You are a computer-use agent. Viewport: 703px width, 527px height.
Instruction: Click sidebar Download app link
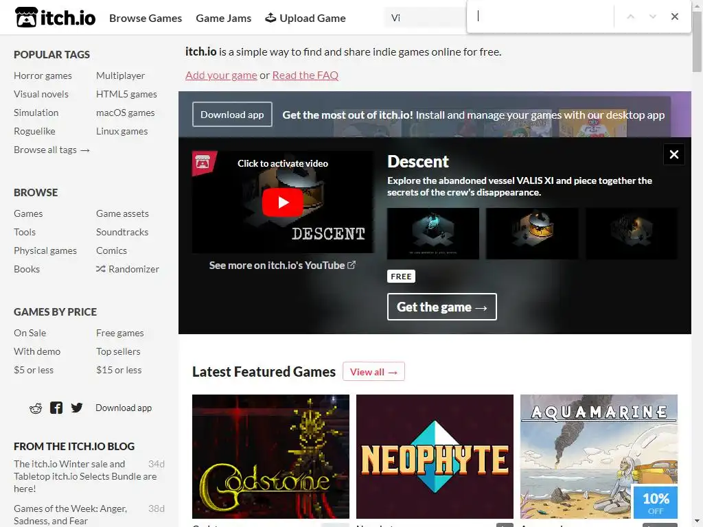click(x=124, y=408)
